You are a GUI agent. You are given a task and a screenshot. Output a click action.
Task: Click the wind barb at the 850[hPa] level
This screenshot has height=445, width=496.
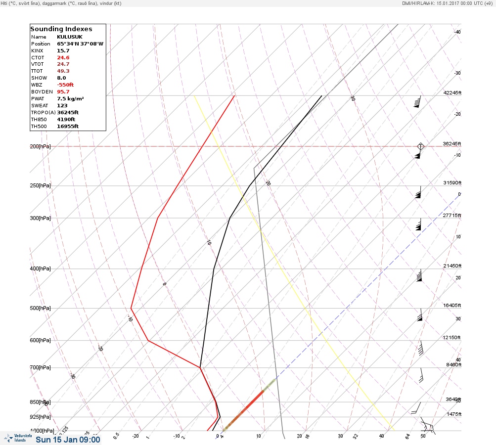pyautogui.click(x=416, y=408)
